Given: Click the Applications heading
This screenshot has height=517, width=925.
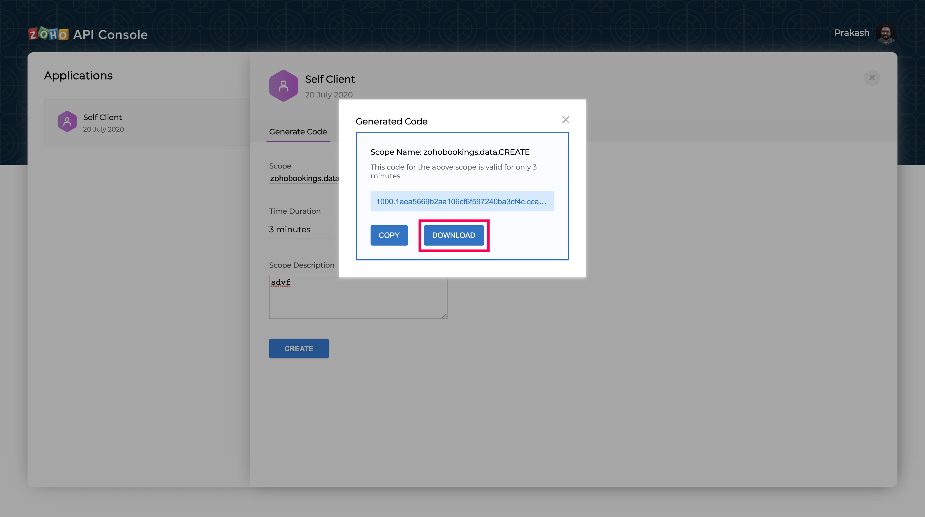Looking at the screenshot, I should tap(78, 75).
